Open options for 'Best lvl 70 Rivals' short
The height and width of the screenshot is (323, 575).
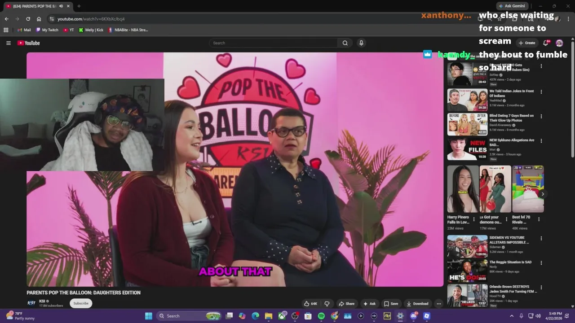[539, 219]
